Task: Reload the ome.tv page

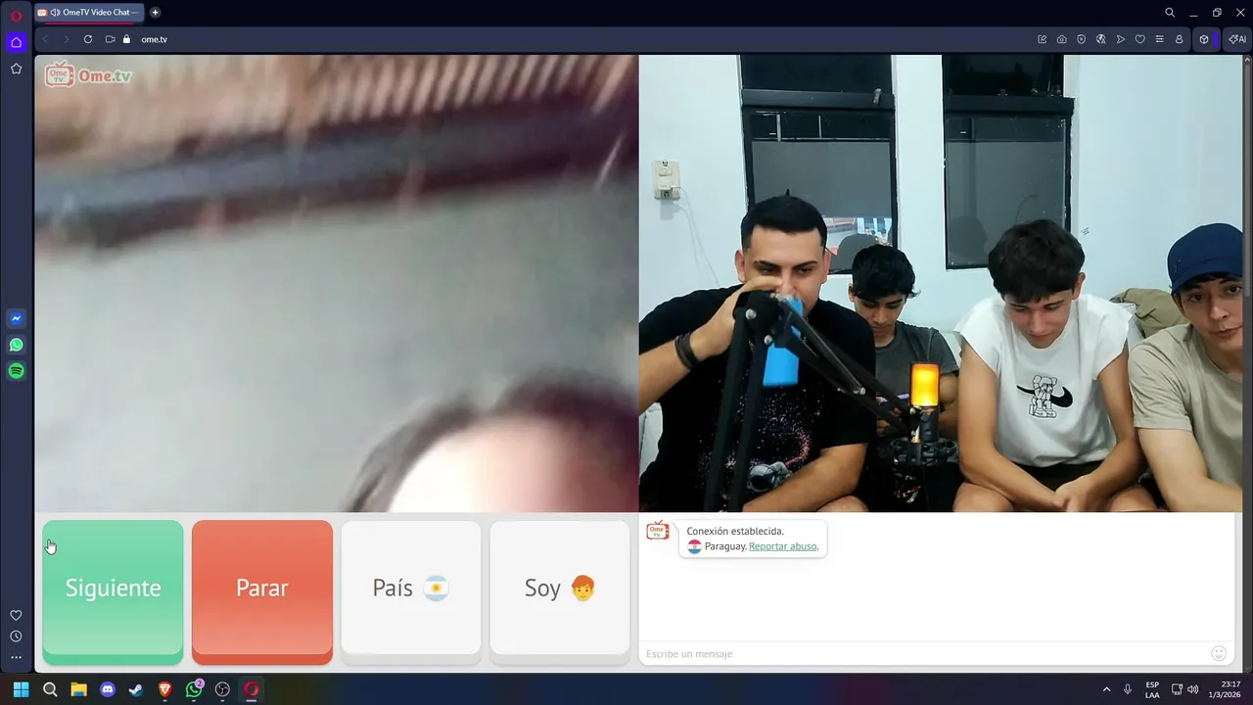Action: pos(88,39)
